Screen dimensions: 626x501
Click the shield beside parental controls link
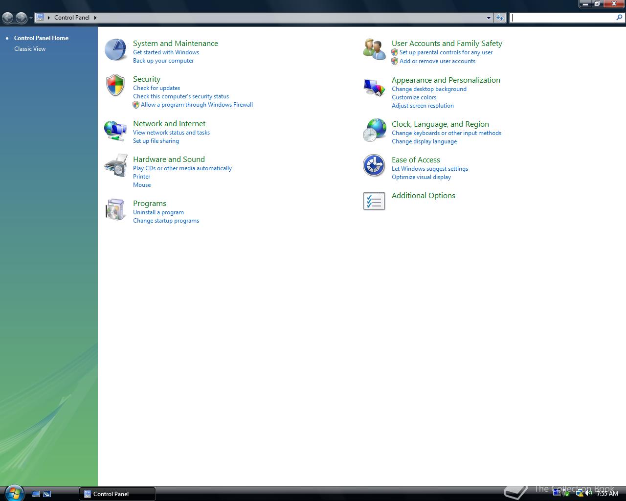395,52
